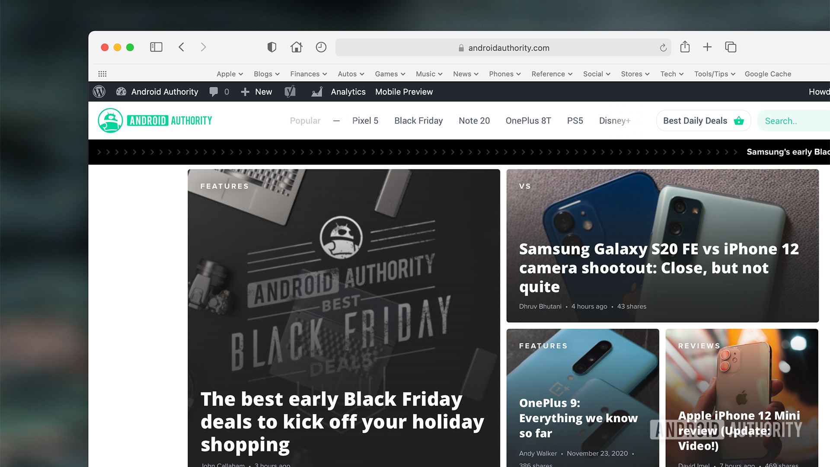Select the Pixel 5 menu item

[365, 120]
